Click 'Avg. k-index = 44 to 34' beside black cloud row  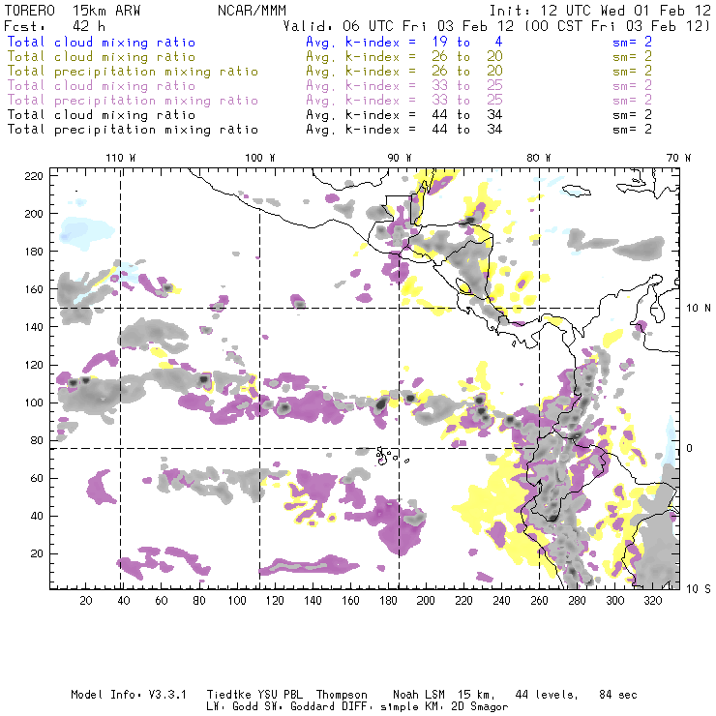(404, 114)
